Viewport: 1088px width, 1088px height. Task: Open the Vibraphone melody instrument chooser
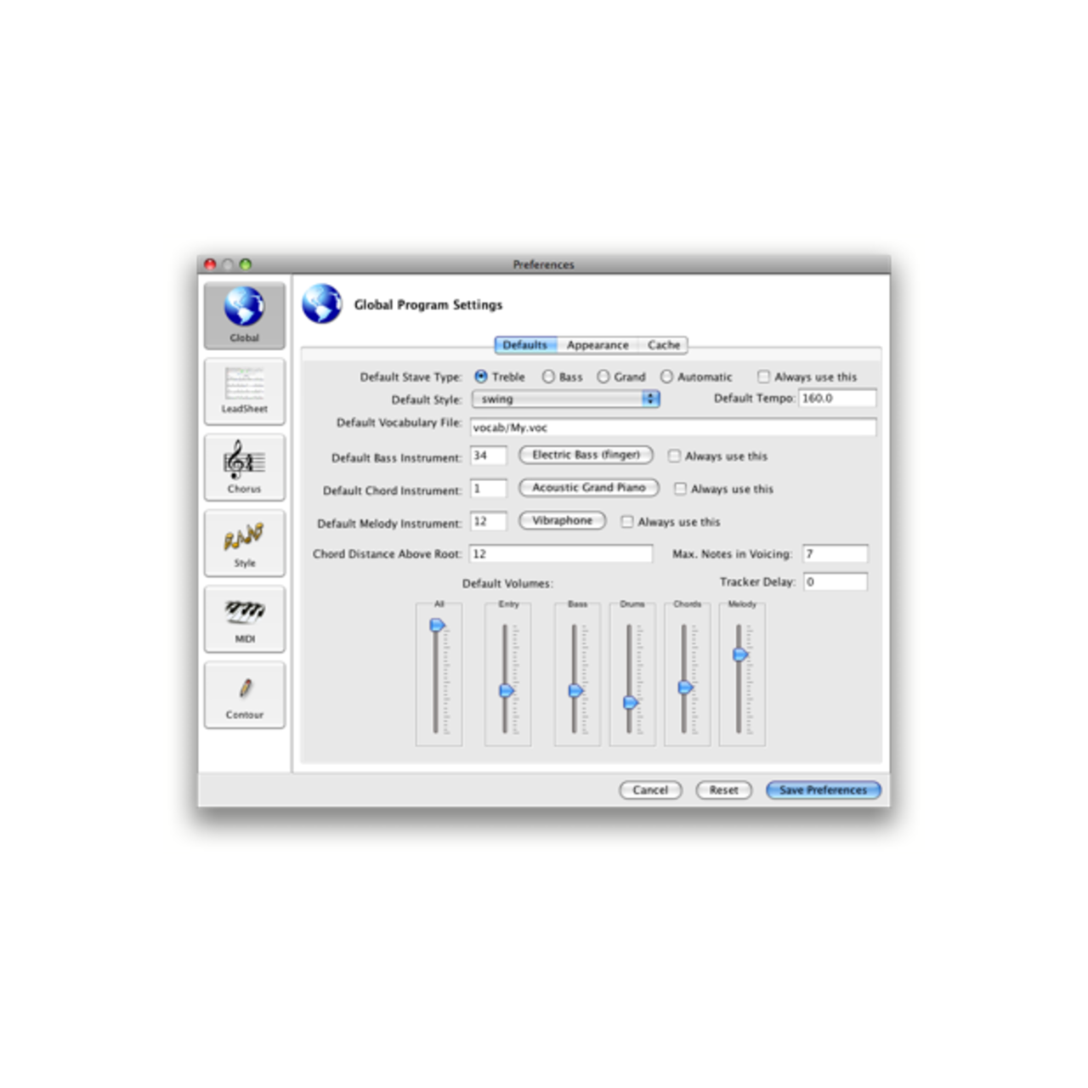(562, 521)
